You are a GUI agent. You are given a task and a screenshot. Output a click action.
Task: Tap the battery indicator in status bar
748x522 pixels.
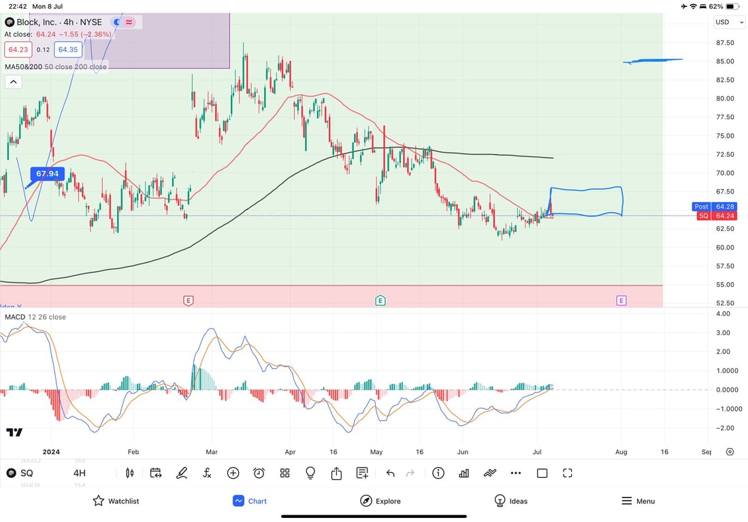[x=733, y=6]
